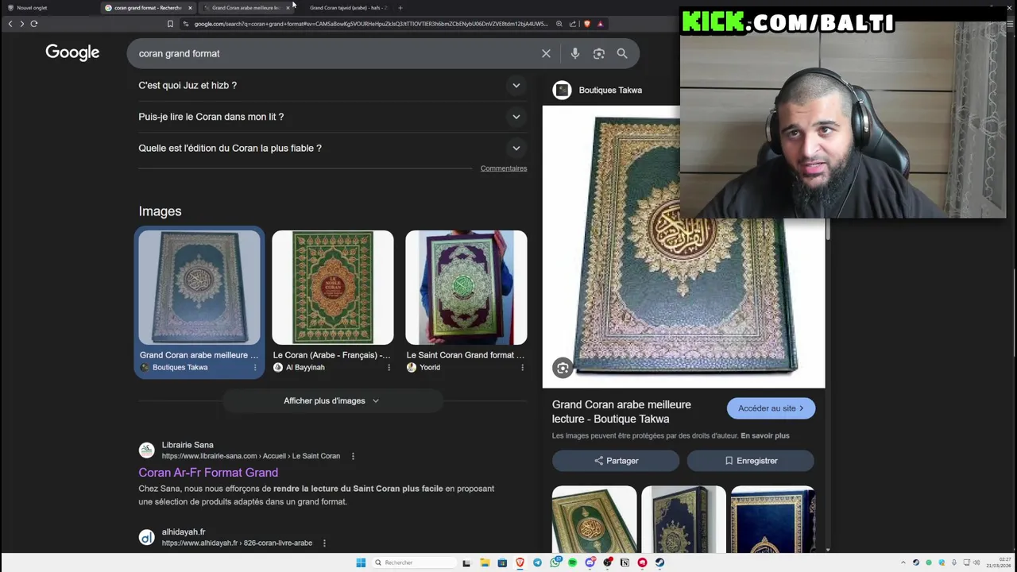Open three-dot menu for Al Bayyinah image
Screen dimensions: 1017x572
pos(389,368)
